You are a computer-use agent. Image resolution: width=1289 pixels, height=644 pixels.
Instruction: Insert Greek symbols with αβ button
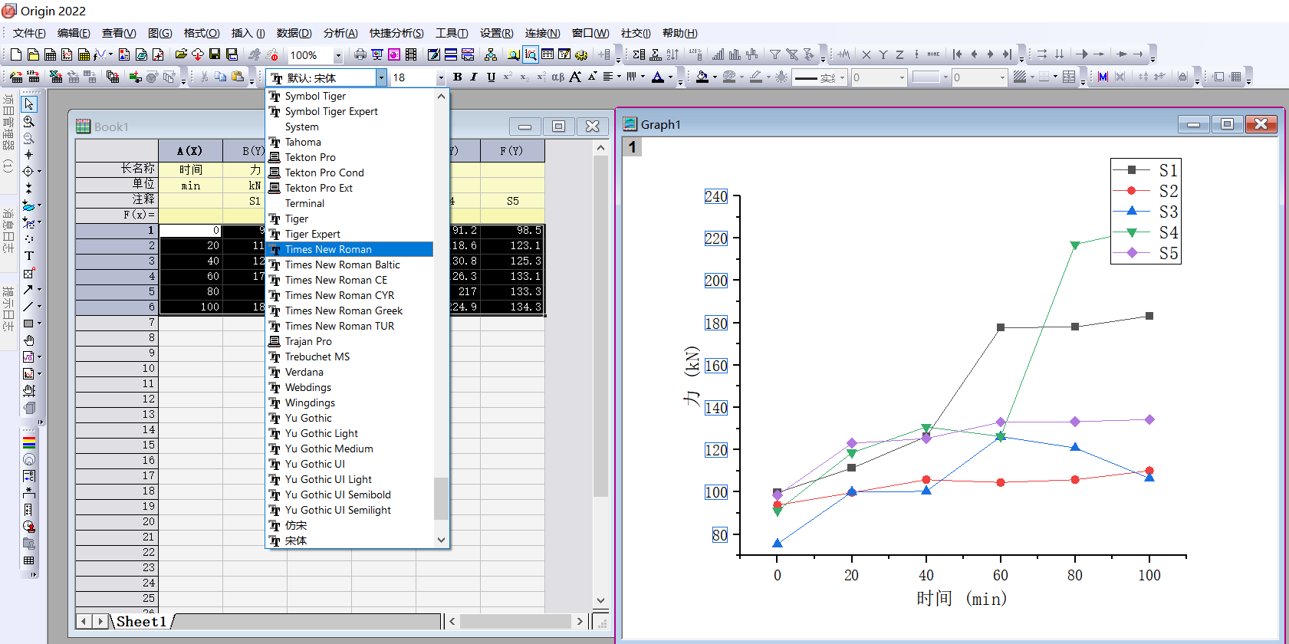coord(557,77)
